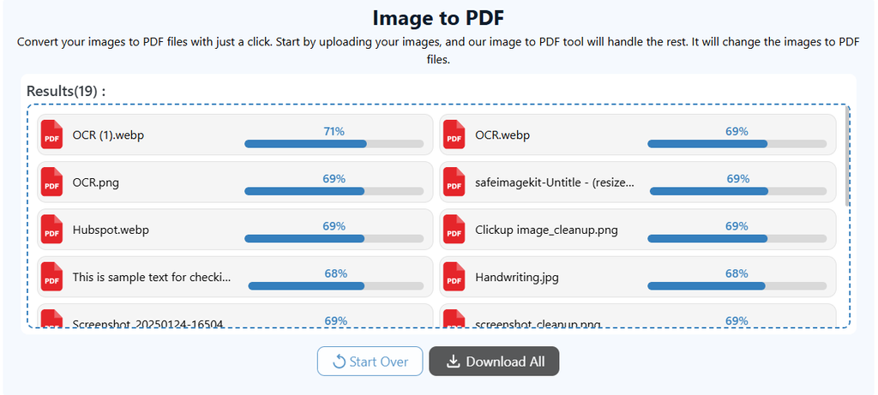Screen dimensions: 878x395
Task: Click the results list vertical scrollbar
Action: [846, 156]
